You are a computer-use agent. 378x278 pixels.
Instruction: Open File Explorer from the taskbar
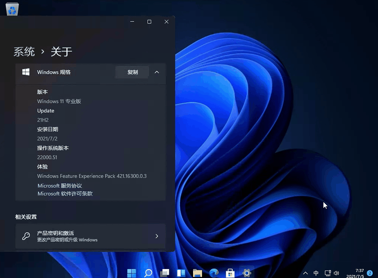point(197,272)
